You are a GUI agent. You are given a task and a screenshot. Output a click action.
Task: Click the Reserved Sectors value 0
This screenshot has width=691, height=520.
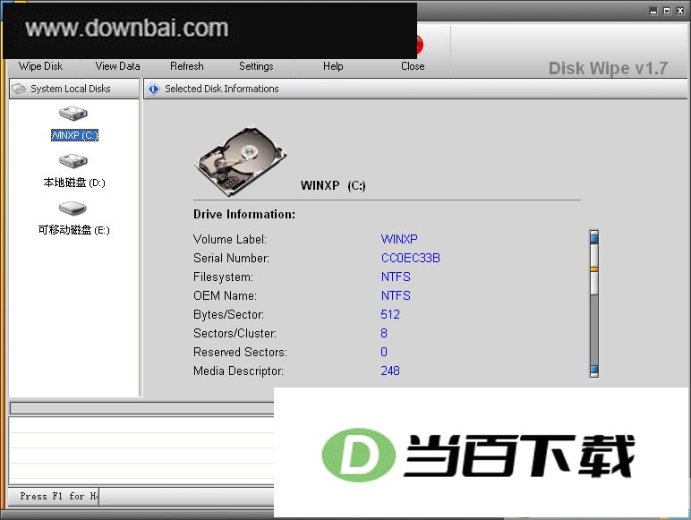coord(384,352)
